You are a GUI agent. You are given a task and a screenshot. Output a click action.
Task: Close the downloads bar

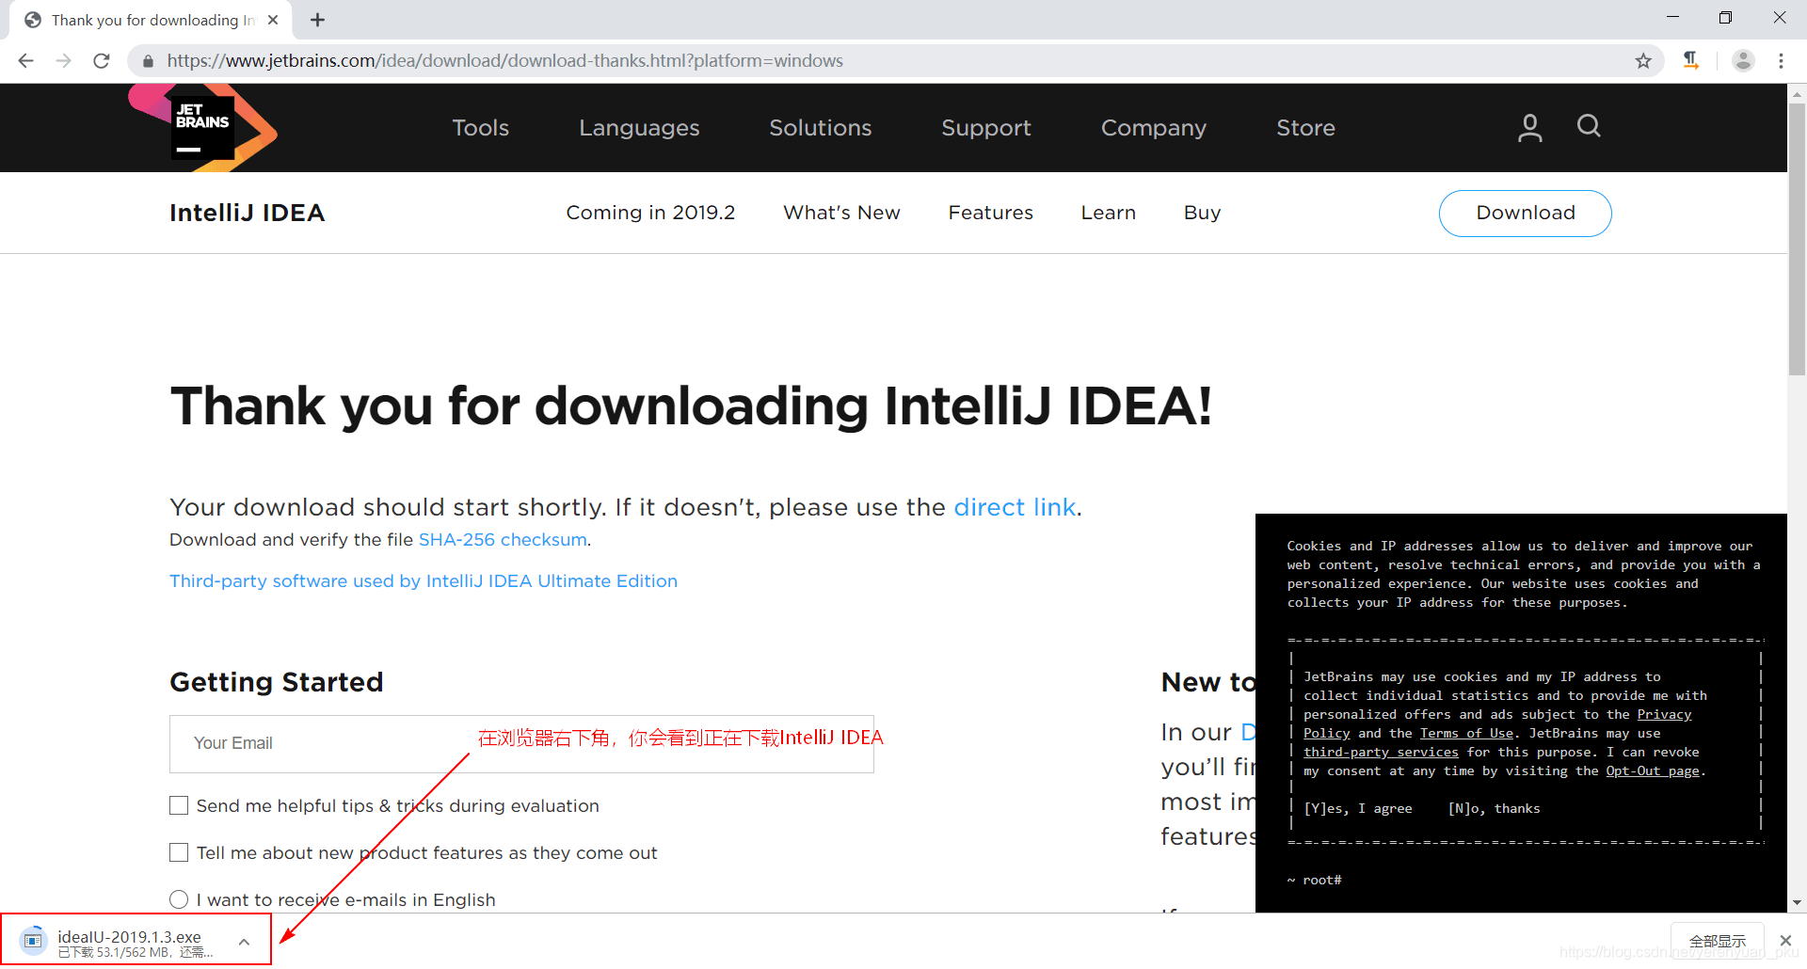(x=1785, y=941)
